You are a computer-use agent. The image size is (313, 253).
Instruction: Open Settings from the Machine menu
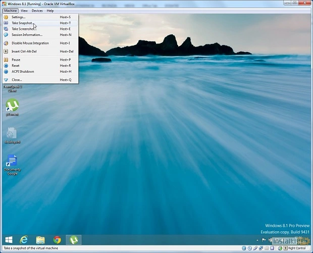point(40,17)
